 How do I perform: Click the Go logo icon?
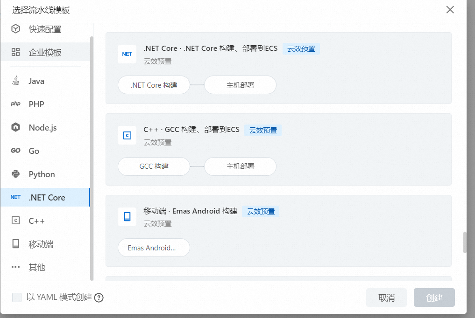[15, 151]
